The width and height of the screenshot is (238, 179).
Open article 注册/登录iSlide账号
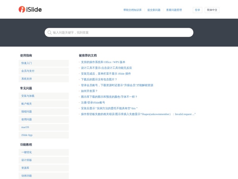[x=93, y=103]
